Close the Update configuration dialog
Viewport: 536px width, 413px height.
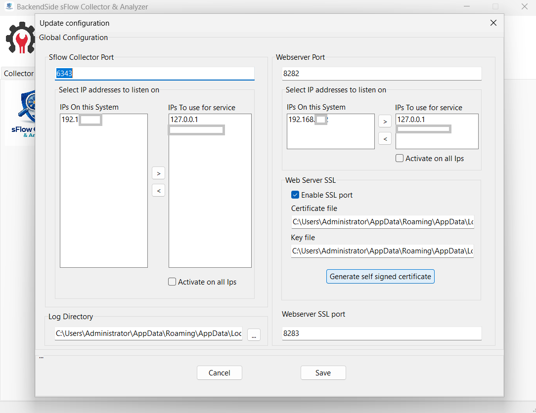coord(493,23)
